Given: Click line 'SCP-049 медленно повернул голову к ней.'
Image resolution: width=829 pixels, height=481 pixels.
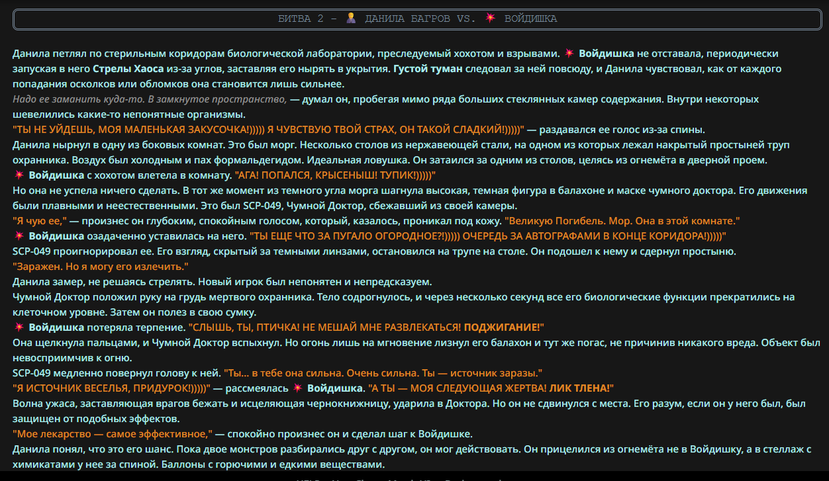Looking at the screenshot, I should pos(117,373).
